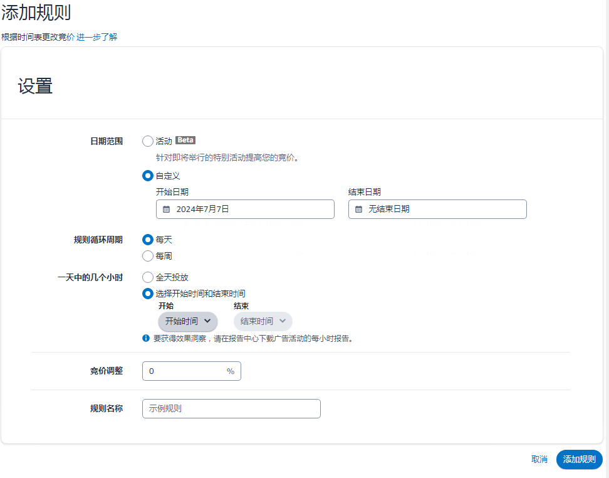
Task: Open the start date calendar icon
Action: coord(166,209)
